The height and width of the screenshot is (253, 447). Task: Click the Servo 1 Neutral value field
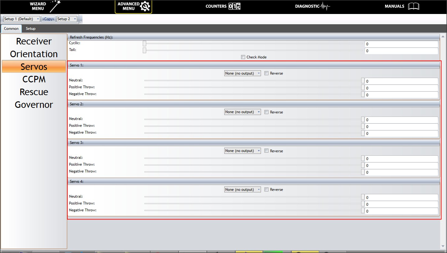pyautogui.click(x=401, y=81)
